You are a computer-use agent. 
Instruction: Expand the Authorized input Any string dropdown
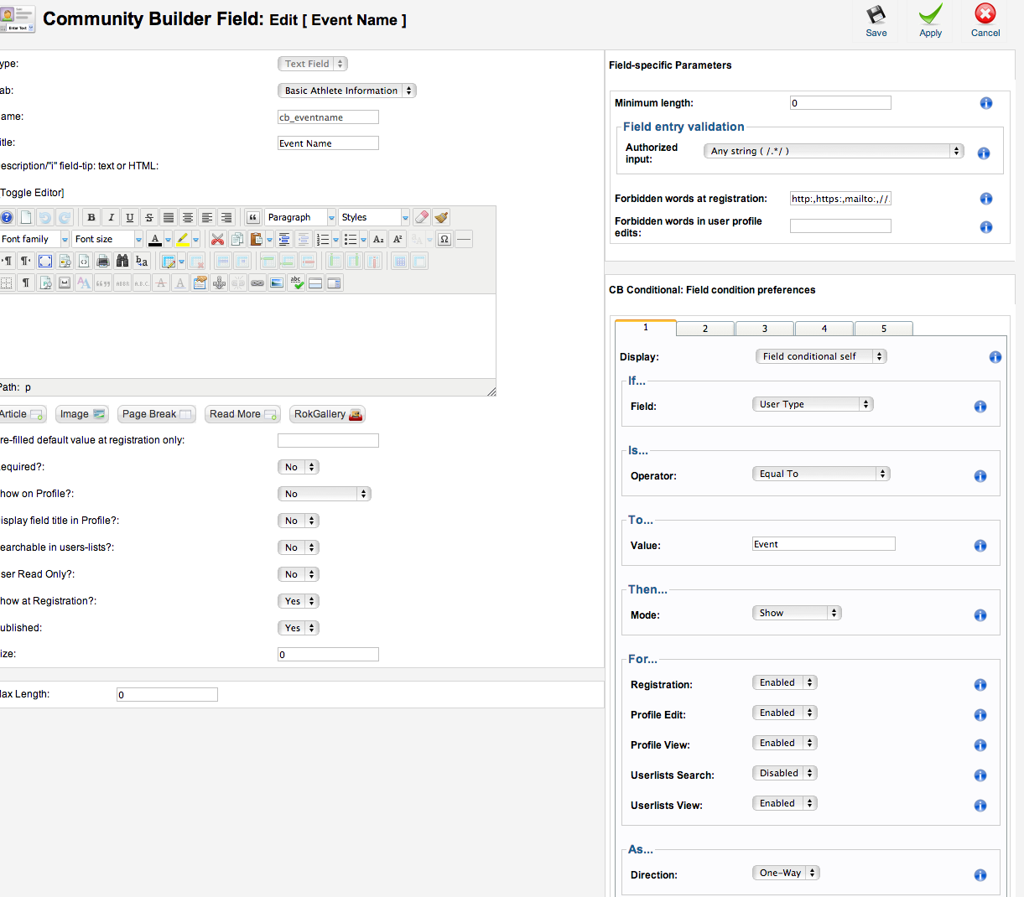coord(833,151)
